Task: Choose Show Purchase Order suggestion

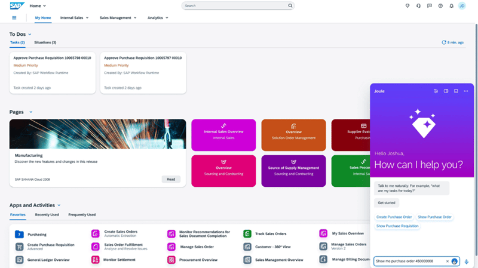Action: click(434, 217)
